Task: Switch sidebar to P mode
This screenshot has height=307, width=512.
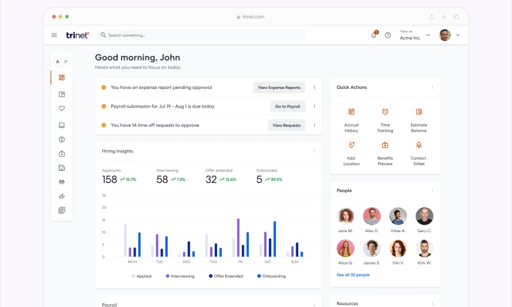Action: 66,61
